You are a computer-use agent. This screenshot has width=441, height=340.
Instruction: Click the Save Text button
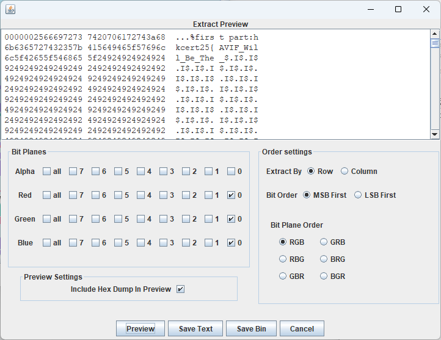[195, 328]
